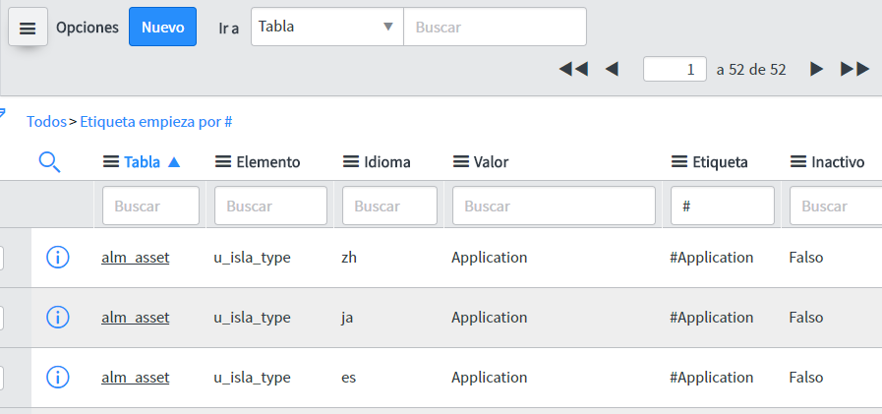Select checkbox for the es row
Screen dimensions: 882x414
point(1,377)
